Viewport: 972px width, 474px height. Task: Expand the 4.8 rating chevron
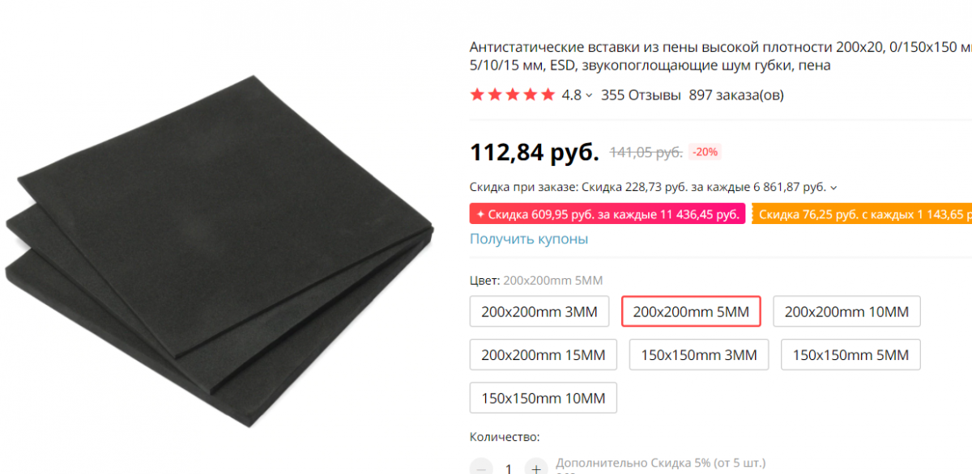coord(589,95)
